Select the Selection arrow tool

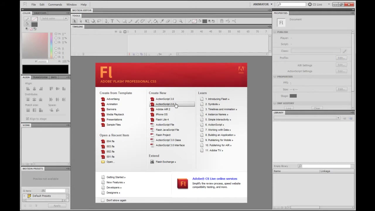75,21
